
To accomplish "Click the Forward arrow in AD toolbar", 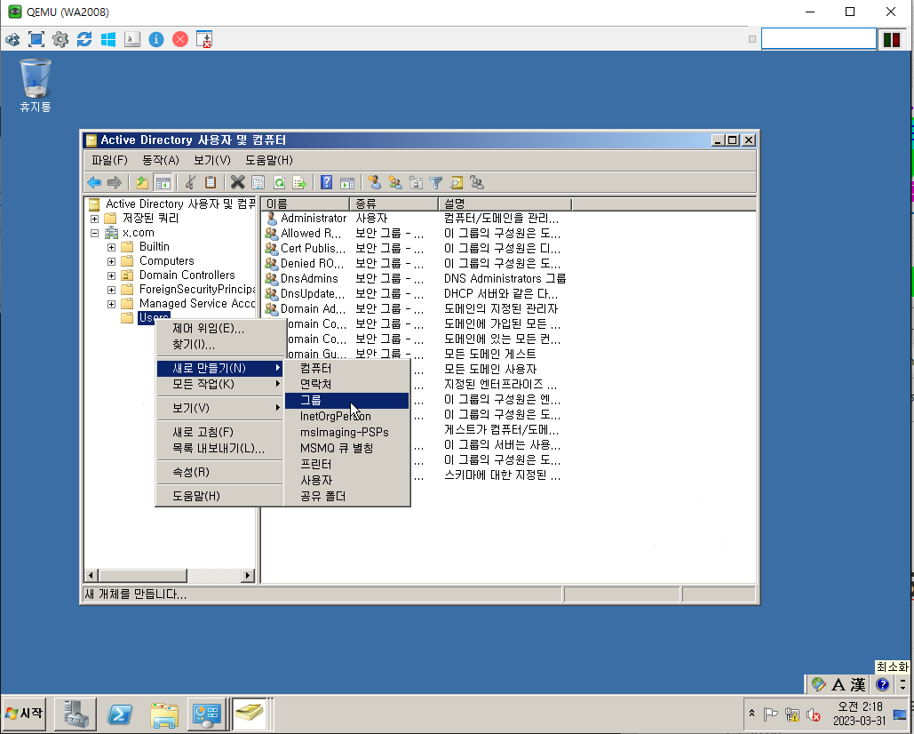I will (x=115, y=182).
